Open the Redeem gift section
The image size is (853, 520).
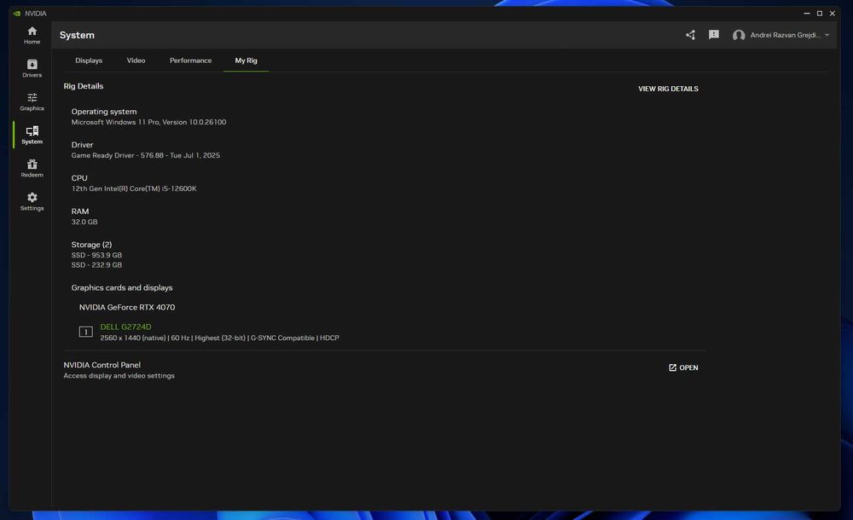click(x=32, y=168)
